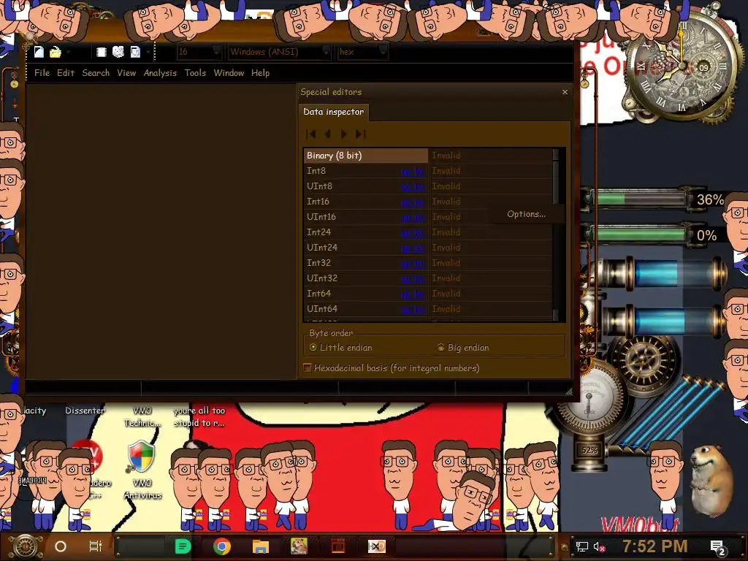The height and width of the screenshot is (561, 748).
Task: Click the Open file folder icon
Action: click(56, 52)
